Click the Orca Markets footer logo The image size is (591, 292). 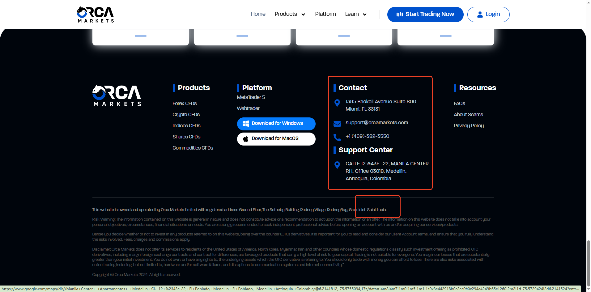pos(117,95)
